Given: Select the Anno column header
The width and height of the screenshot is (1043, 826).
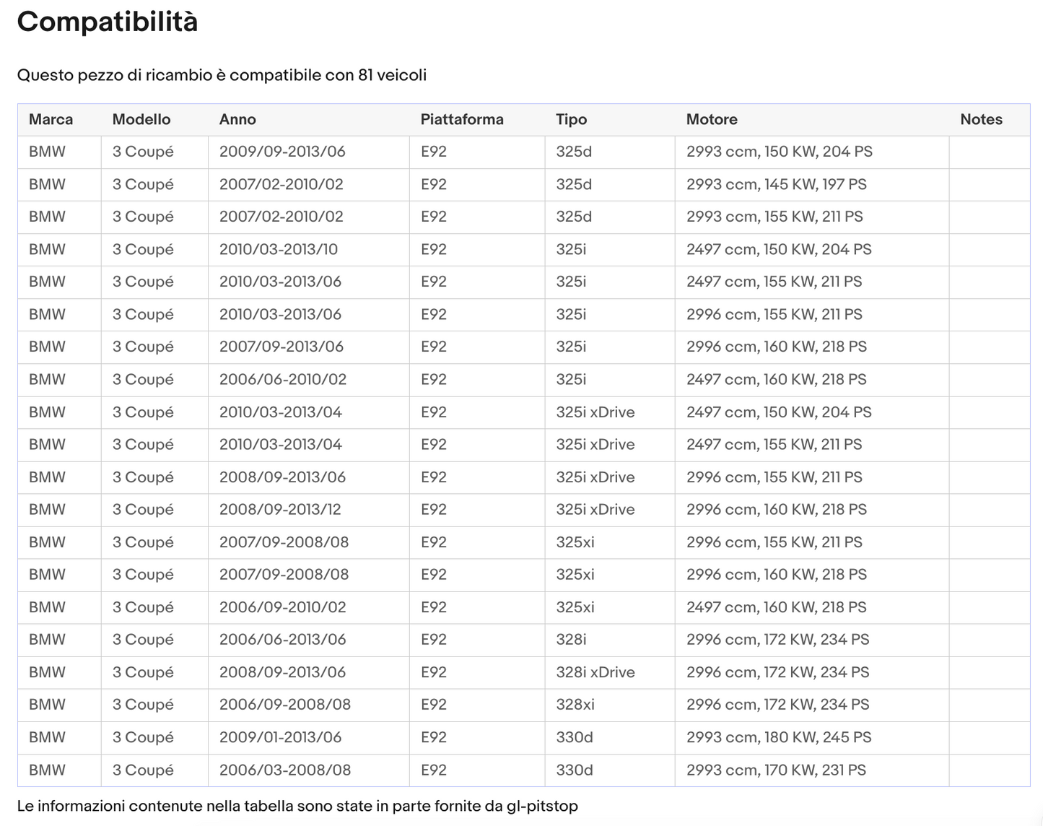Looking at the screenshot, I should coord(237,120).
